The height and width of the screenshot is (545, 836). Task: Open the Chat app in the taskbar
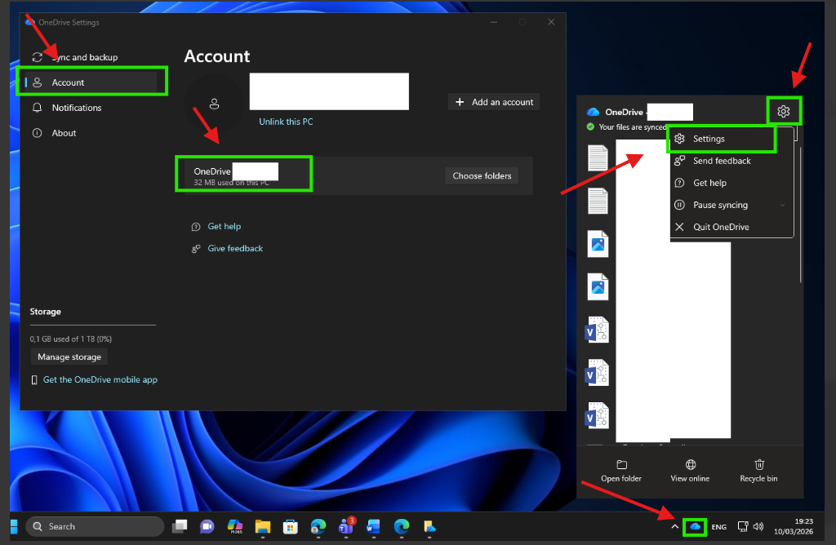207,526
